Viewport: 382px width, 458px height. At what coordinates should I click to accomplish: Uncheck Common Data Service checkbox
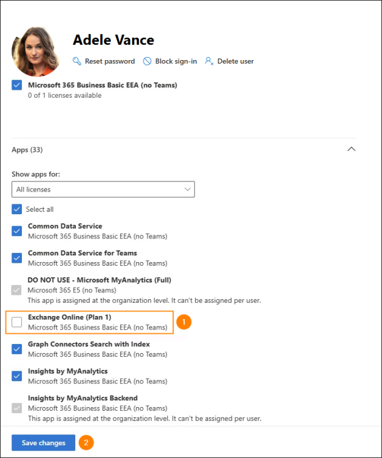16,231
